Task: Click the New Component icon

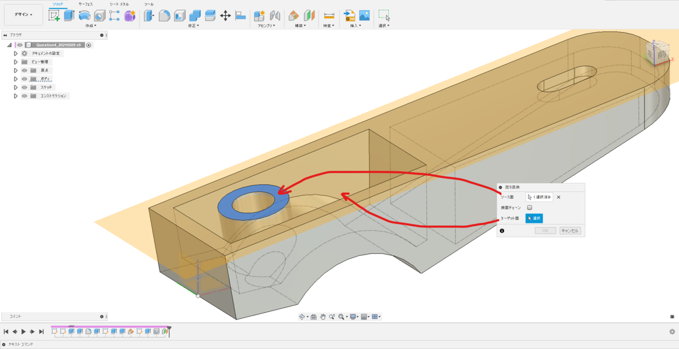Action: (260, 16)
